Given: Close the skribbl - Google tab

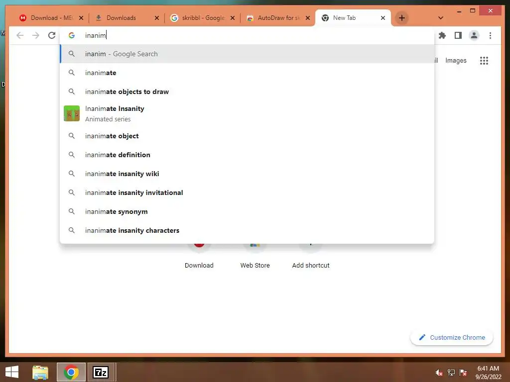Looking at the screenshot, I should click(233, 18).
